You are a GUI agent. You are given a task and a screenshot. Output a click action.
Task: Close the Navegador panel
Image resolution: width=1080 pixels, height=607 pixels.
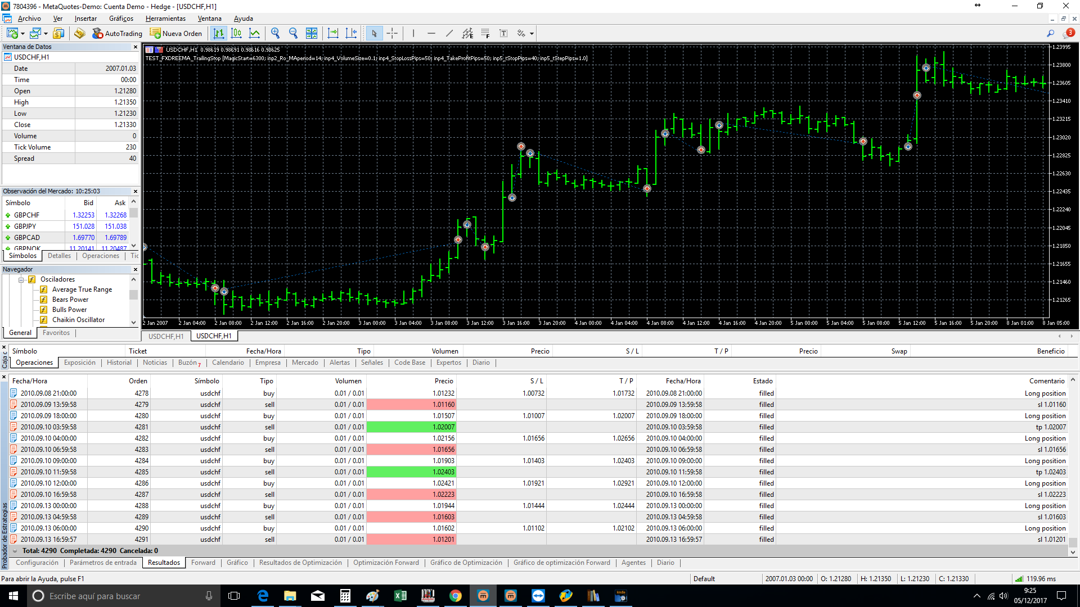click(136, 270)
